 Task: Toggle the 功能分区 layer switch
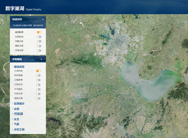39,41
